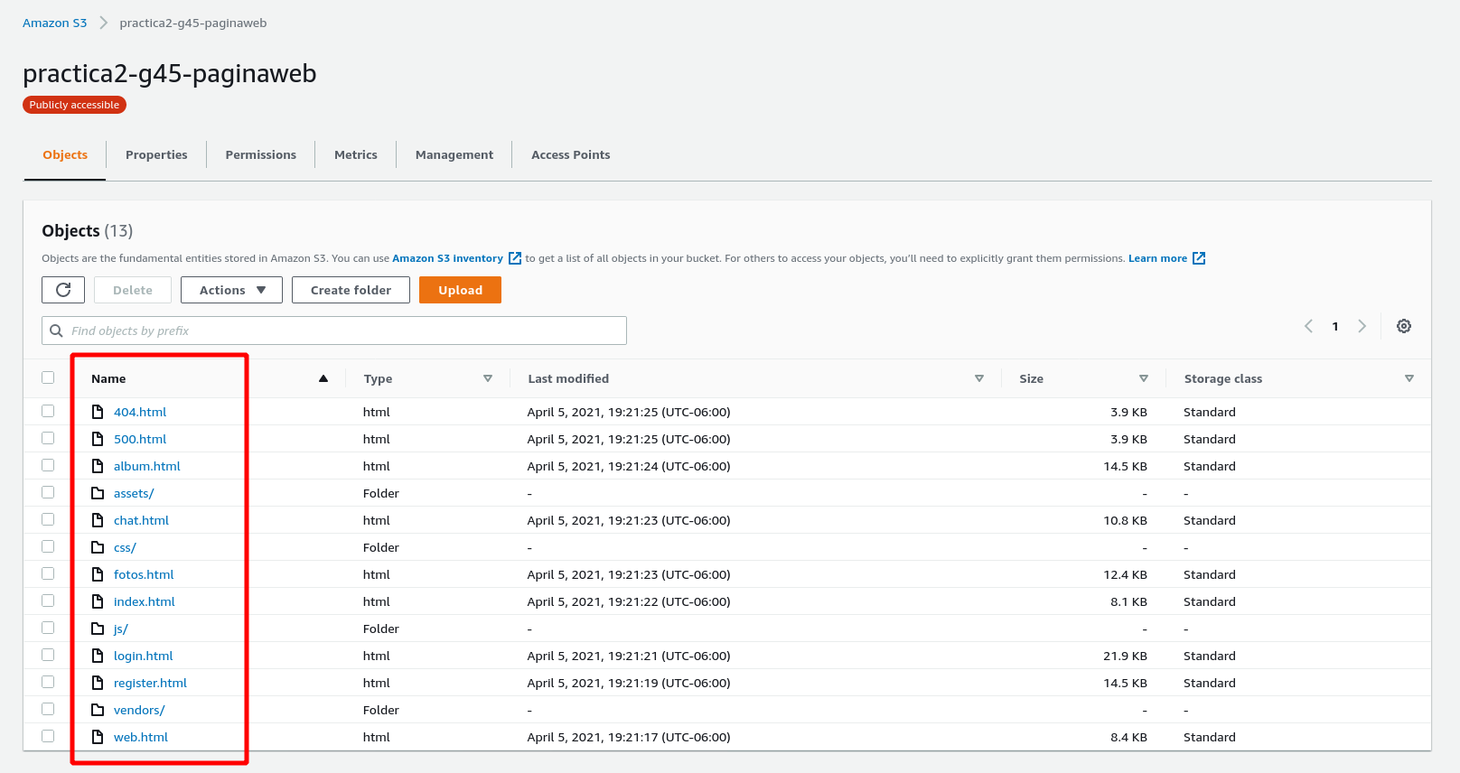Click folder icon of css/
The height and width of the screenshot is (773, 1460).
[x=98, y=547]
